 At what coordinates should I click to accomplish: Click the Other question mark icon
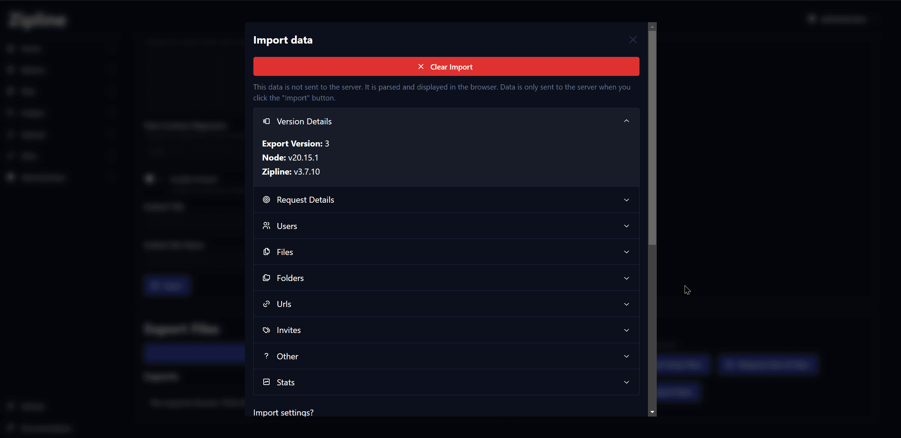tap(266, 356)
